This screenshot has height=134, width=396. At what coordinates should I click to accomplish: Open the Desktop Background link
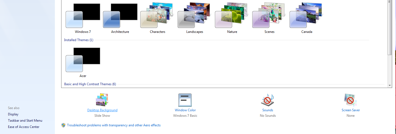(102, 110)
